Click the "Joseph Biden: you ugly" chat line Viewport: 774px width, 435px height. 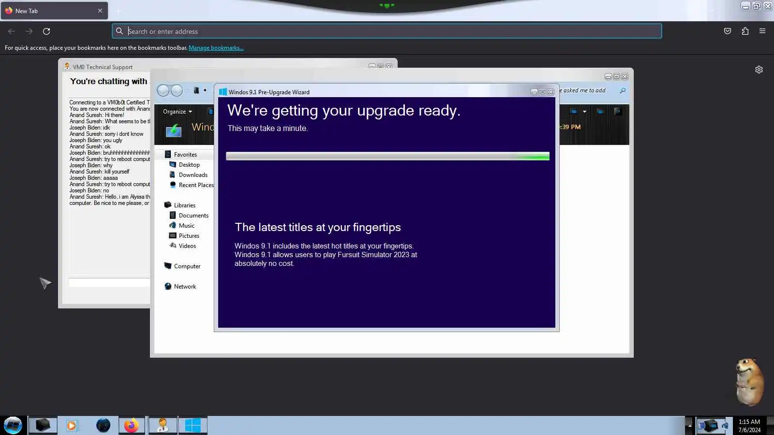tap(96, 140)
